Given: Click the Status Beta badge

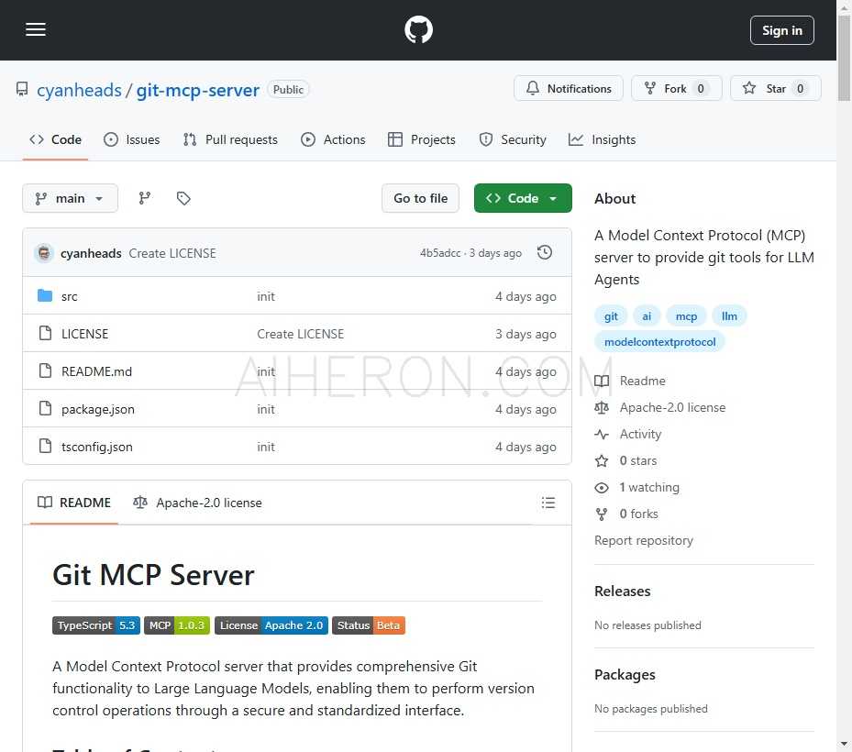Looking at the screenshot, I should click(369, 625).
